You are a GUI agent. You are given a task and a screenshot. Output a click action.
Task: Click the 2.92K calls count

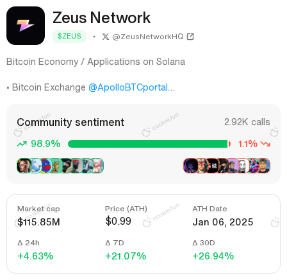click(x=247, y=122)
